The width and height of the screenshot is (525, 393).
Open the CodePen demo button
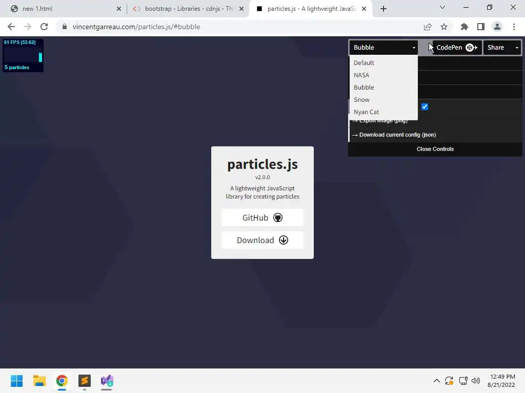(x=457, y=48)
